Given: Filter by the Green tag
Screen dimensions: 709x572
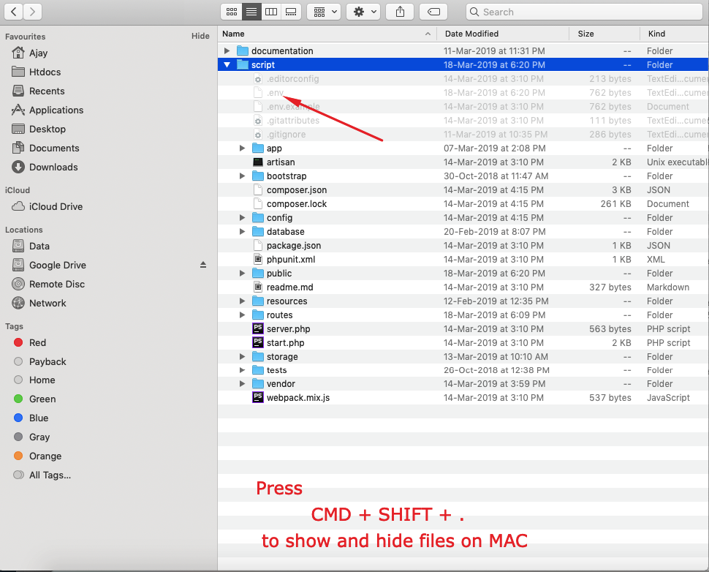Looking at the screenshot, I should [42, 399].
